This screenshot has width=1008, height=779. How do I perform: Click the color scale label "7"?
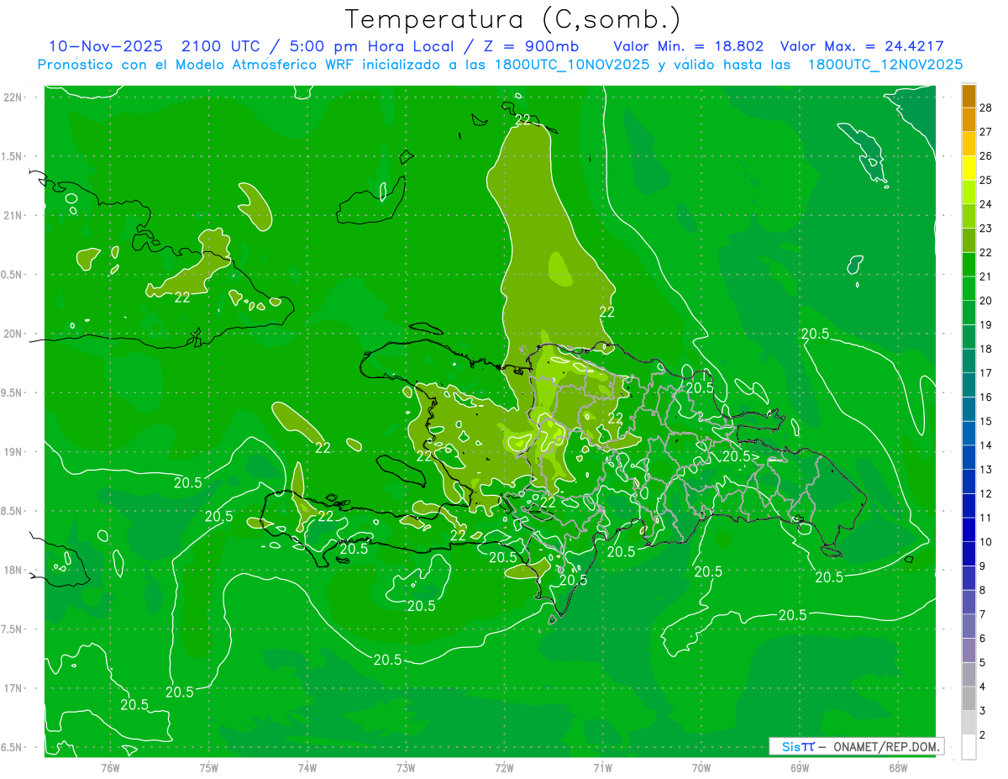pos(983,614)
